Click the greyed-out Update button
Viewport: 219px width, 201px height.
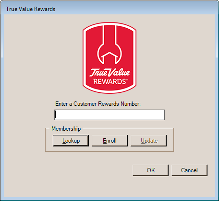148,141
